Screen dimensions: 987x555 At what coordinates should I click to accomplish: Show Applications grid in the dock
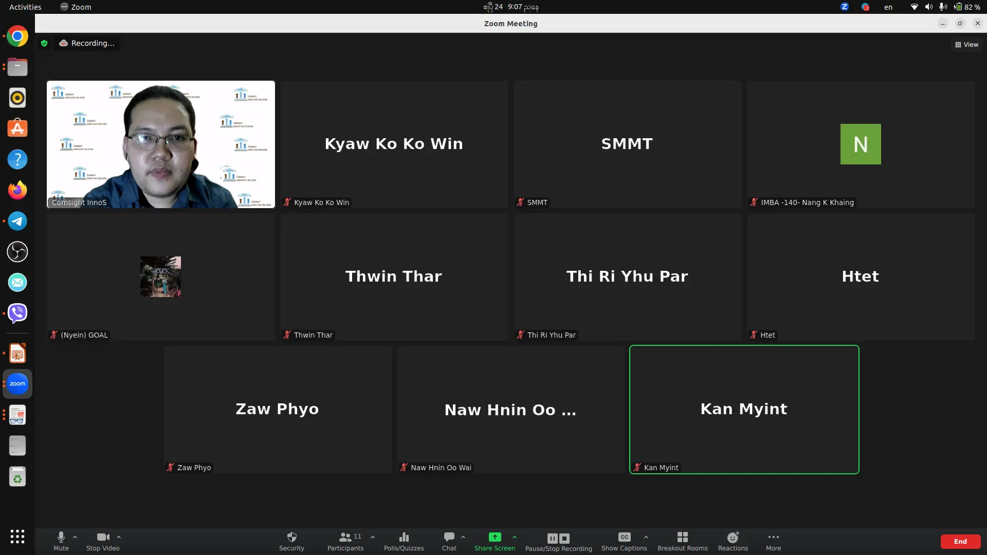(17, 536)
